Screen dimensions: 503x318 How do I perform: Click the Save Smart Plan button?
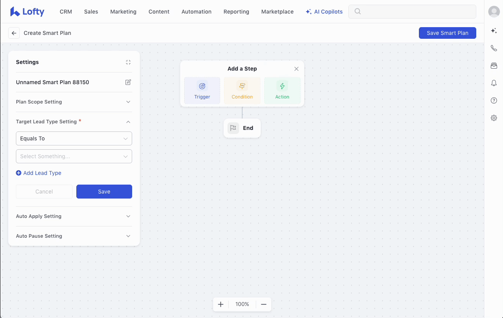447,33
